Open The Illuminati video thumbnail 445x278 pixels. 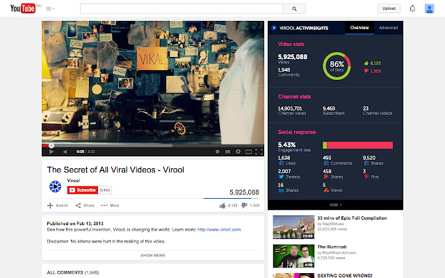tap(293, 256)
